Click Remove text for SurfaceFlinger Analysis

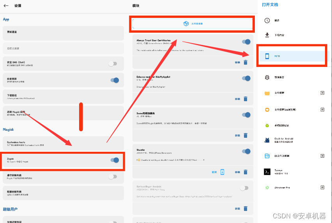[x=237, y=209]
